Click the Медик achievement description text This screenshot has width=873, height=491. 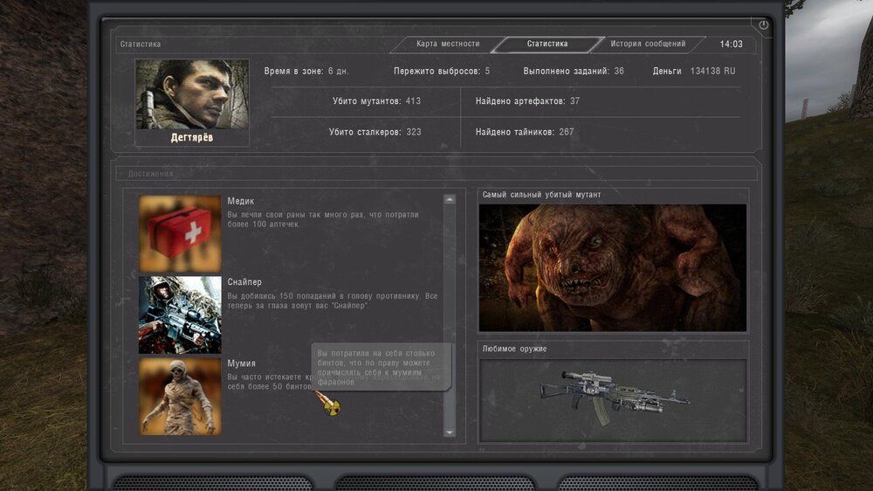point(323,219)
